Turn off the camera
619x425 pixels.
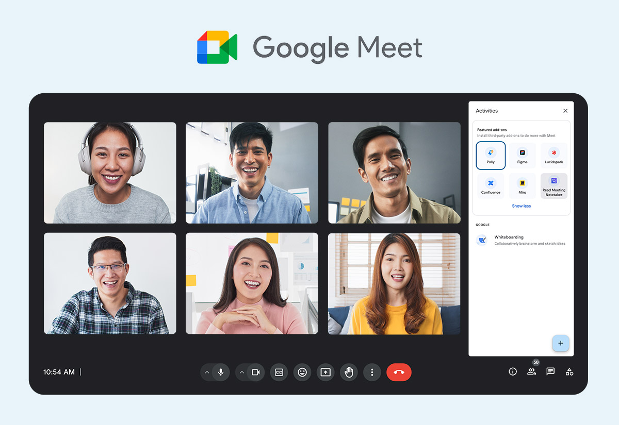pyautogui.click(x=256, y=372)
